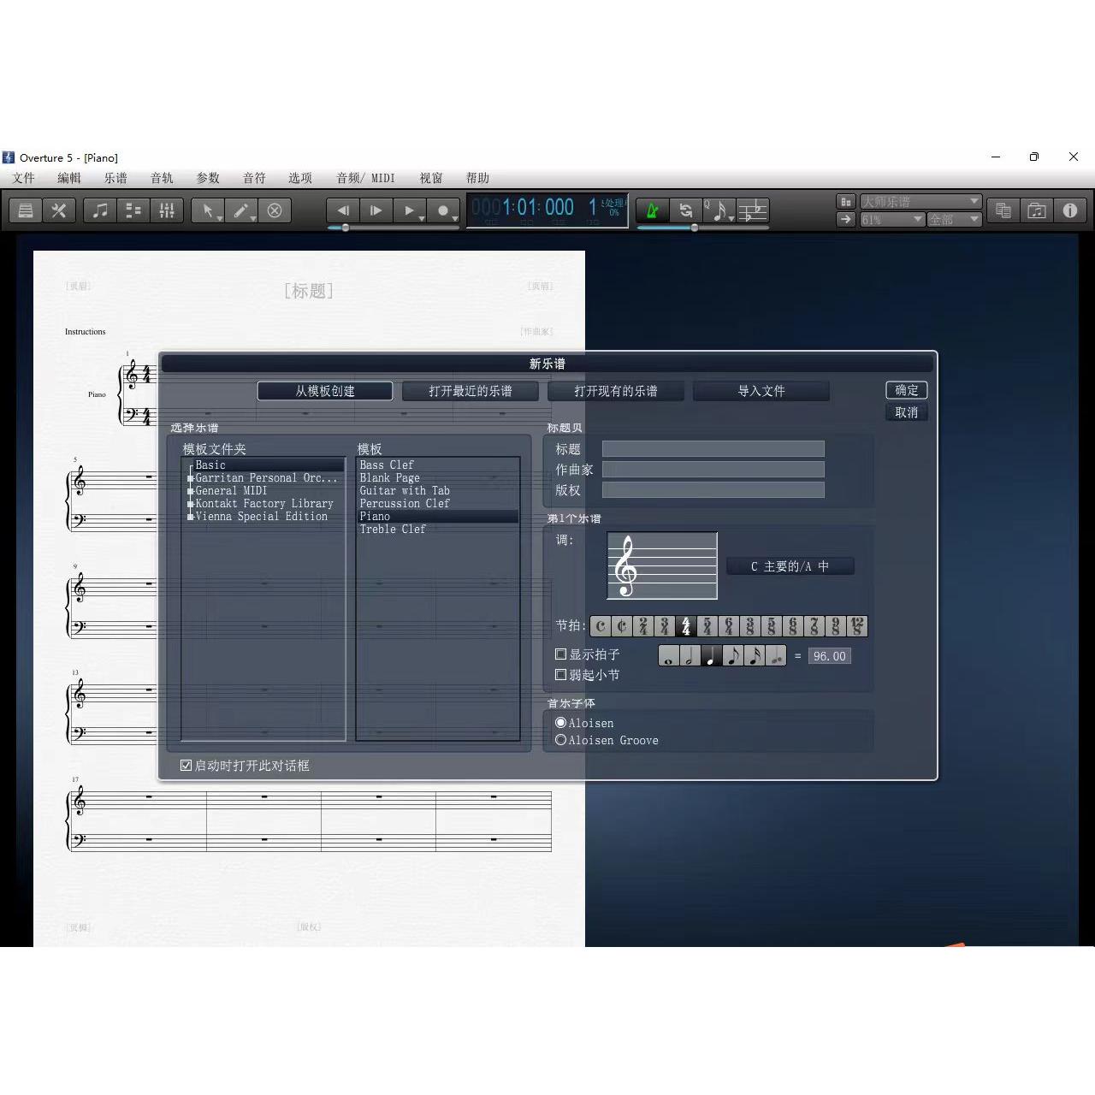Open the 61% zoom dropdown
1095x1095 pixels.
click(892, 219)
